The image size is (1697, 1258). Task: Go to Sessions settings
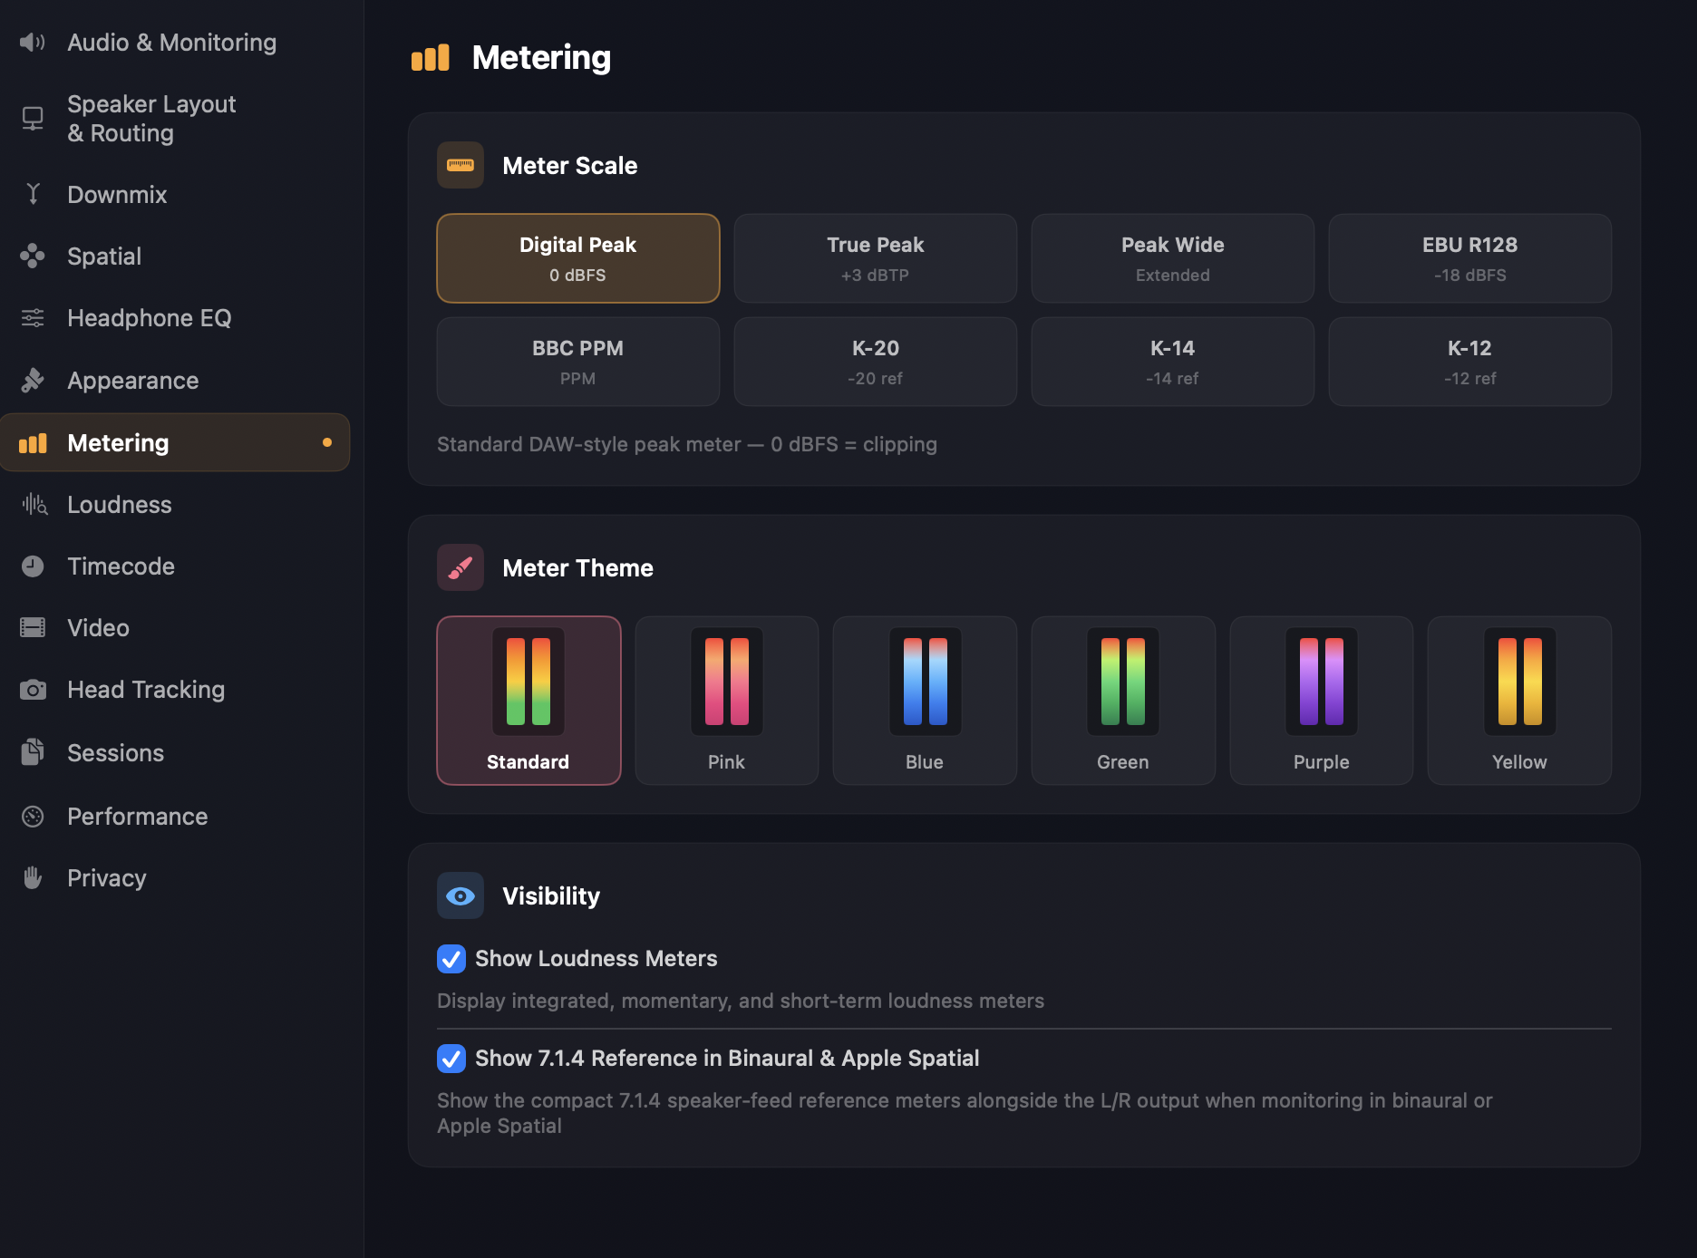coord(175,752)
